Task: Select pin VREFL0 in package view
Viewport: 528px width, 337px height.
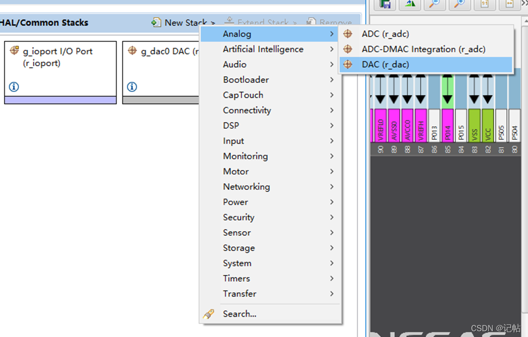Action: click(x=380, y=125)
